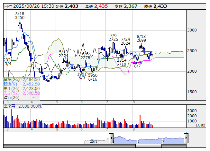
Task: Click the 7/9 2725 peak label
Action: pyautogui.click(x=113, y=37)
